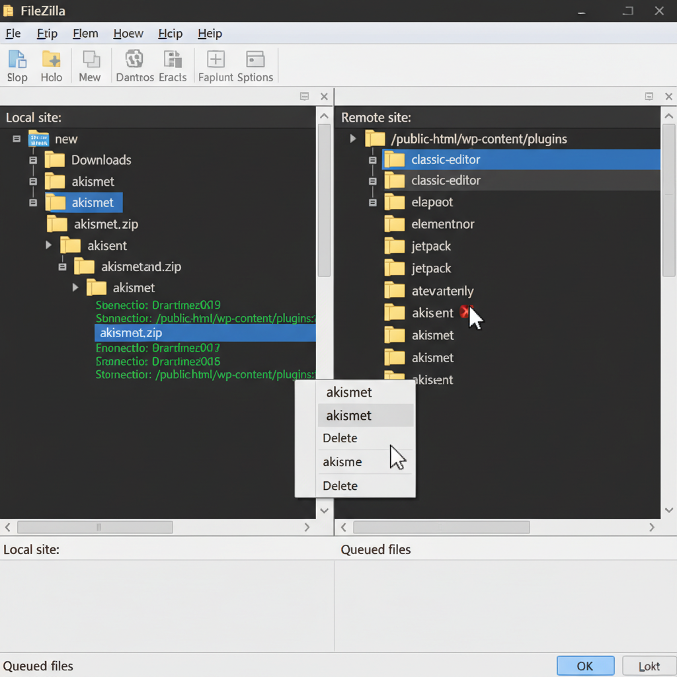
Task: Click the 'new' drive icon in Local site
Action: (38, 139)
